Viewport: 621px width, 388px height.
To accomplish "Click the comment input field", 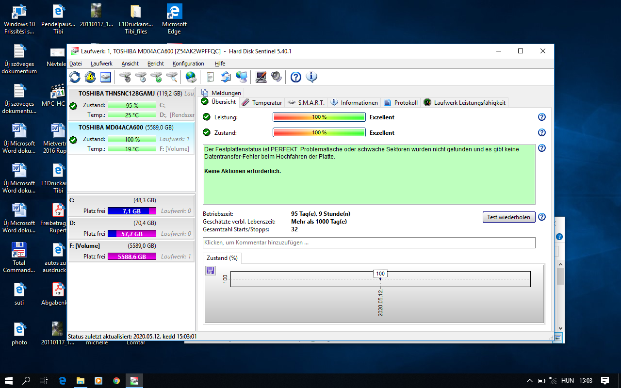I will 369,242.
